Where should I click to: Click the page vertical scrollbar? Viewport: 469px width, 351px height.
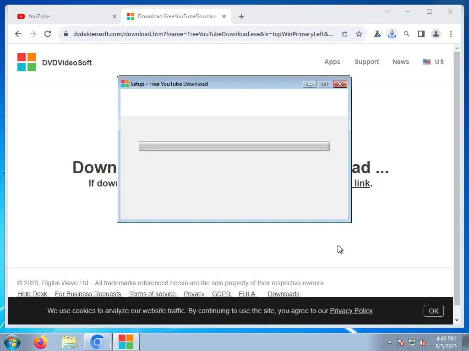point(457,178)
